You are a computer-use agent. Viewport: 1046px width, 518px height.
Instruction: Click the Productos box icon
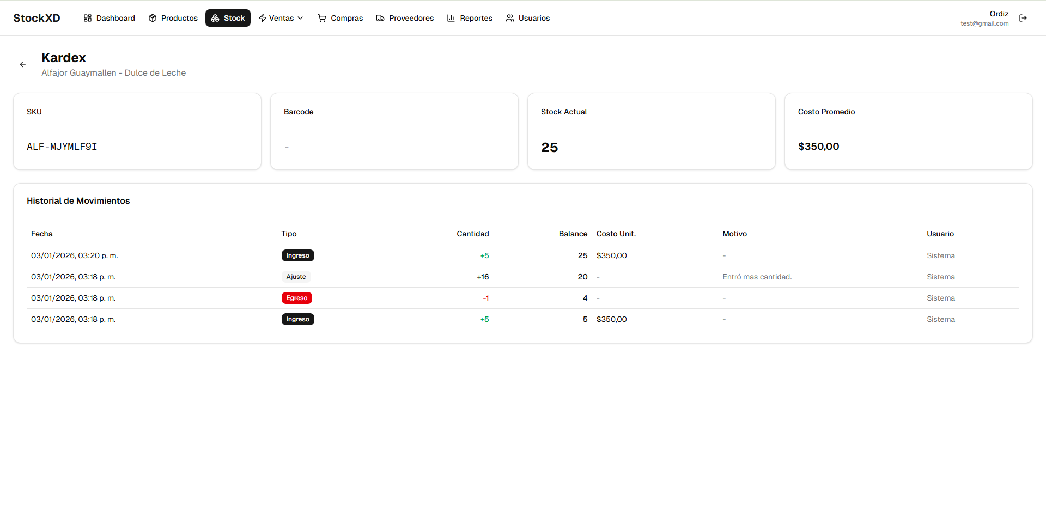pyautogui.click(x=153, y=18)
